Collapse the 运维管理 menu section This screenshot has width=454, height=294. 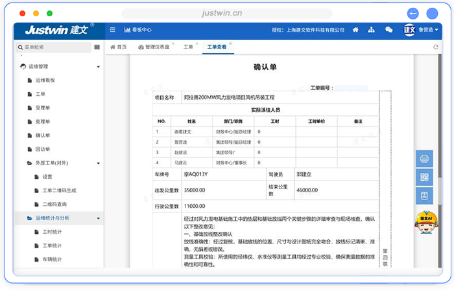pyautogui.click(x=98, y=67)
